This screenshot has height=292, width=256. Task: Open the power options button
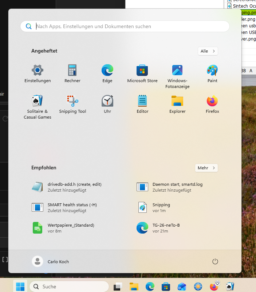point(215,261)
